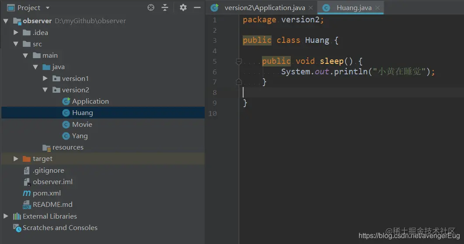Collapse the src folder arrow
The width and height of the screenshot is (464, 244).
16,44
